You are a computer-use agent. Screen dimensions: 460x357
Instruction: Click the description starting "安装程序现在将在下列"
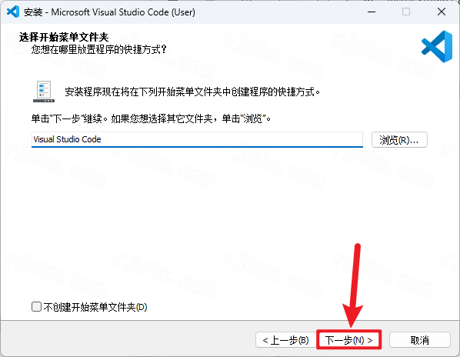(x=192, y=92)
